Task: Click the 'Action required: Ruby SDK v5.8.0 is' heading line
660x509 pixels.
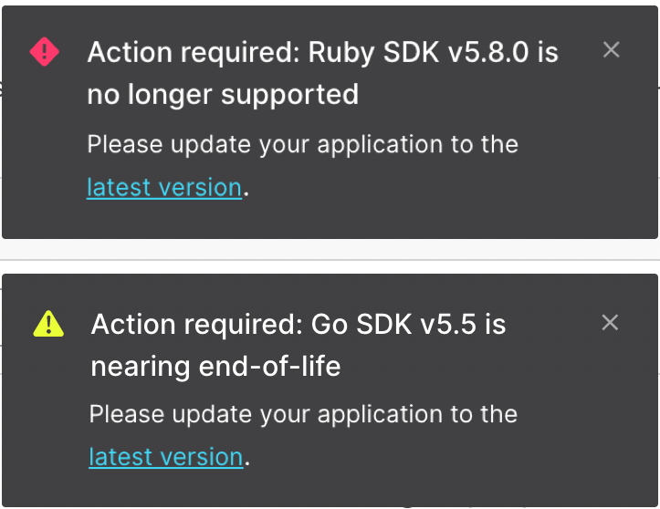Action: pos(322,52)
